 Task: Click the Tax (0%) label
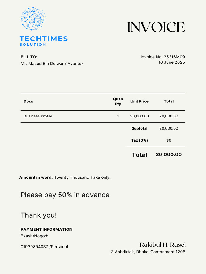139,140
